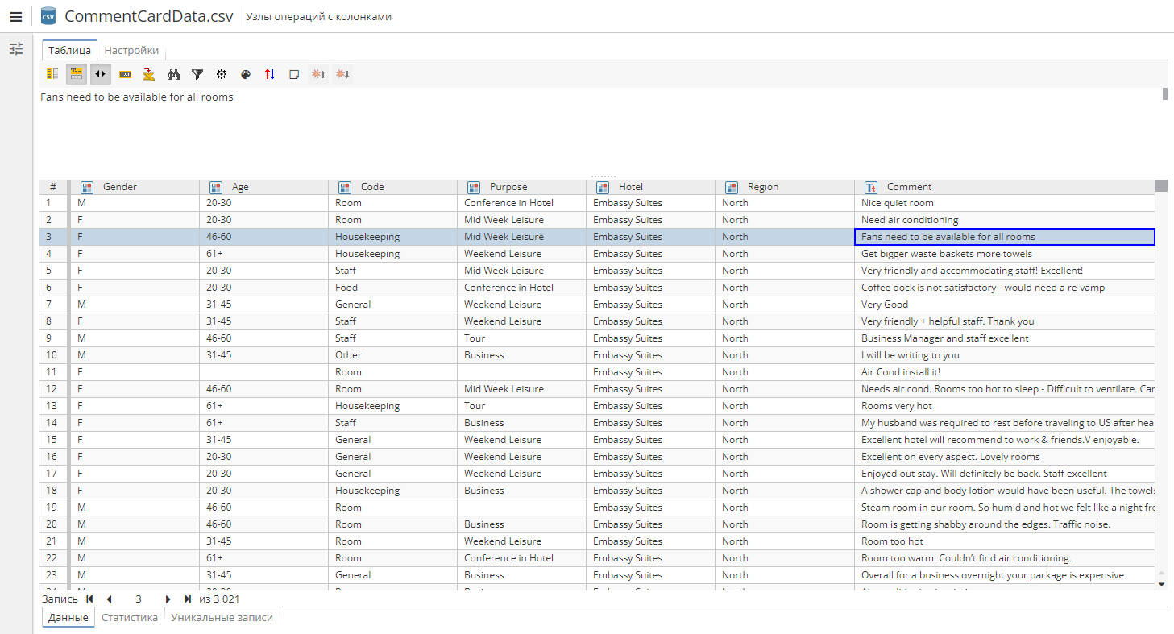Select 'Air Cond install it!' comment cell
Viewport: 1174px width, 634px height.
pos(1005,372)
